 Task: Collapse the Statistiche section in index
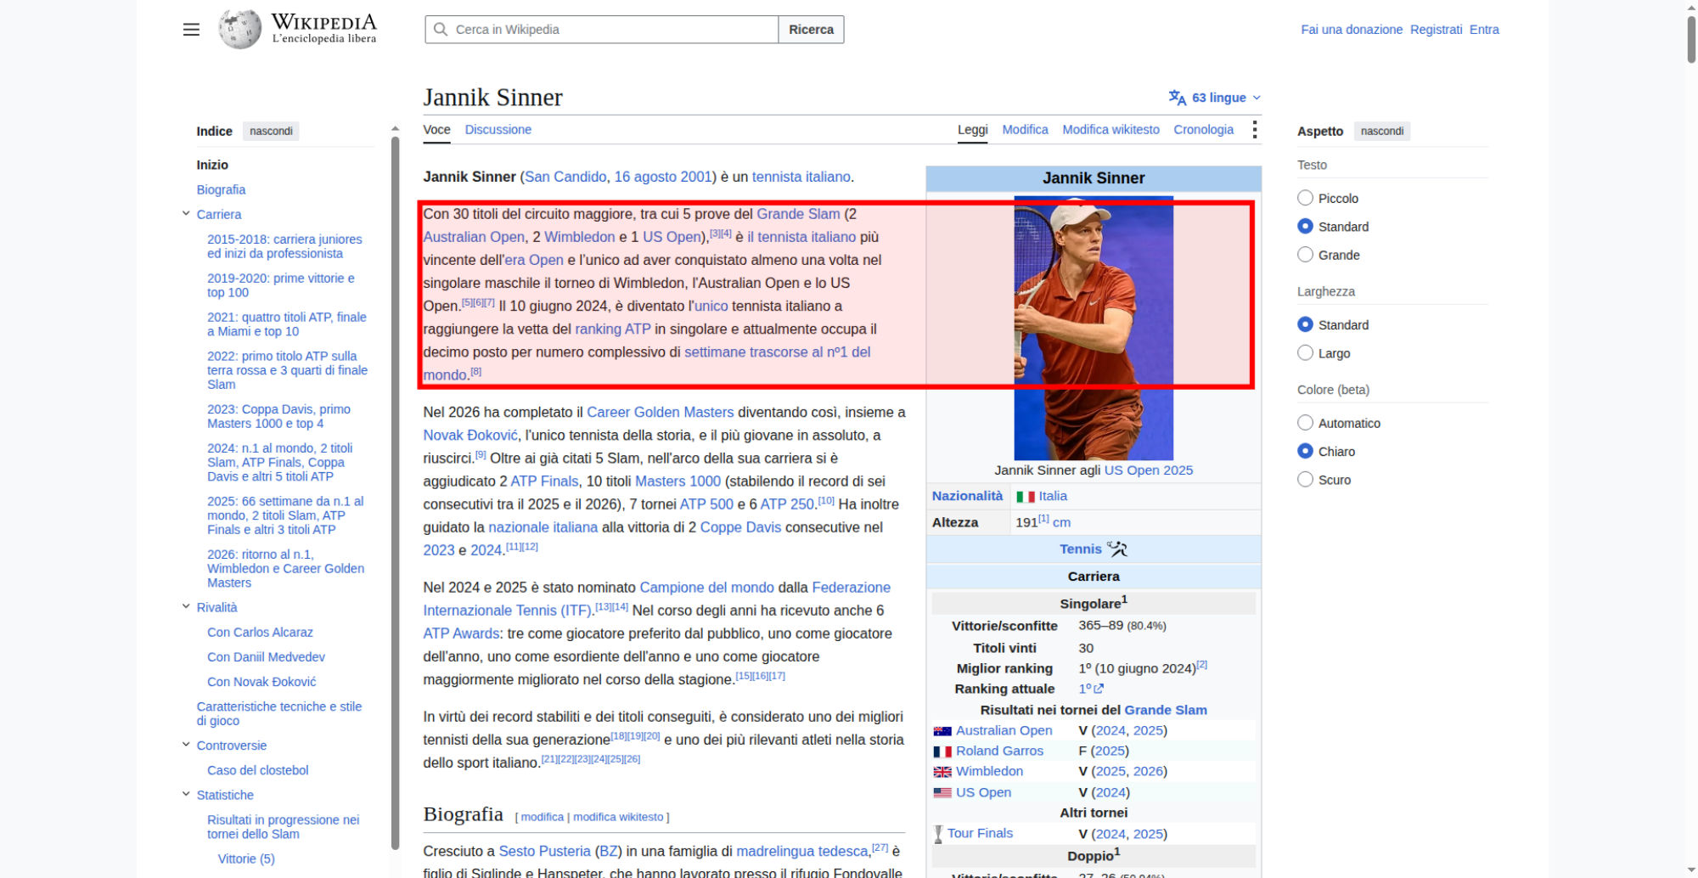tap(186, 795)
